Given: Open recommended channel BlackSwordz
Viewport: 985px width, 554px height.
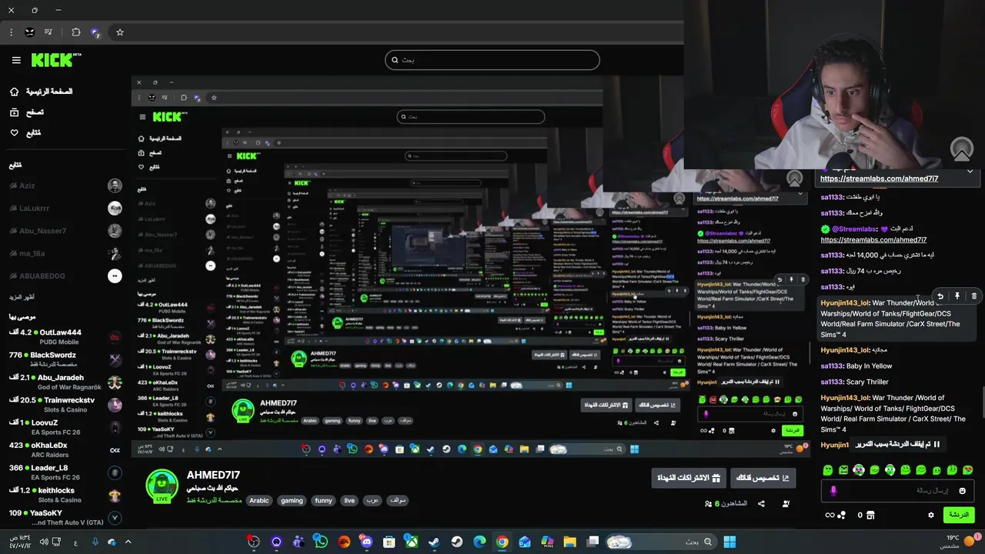Looking at the screenshot, I should click(65, 359).
